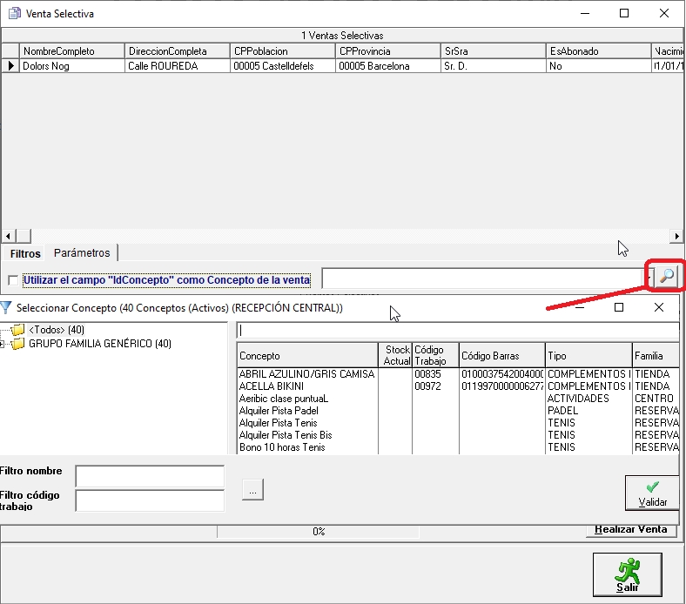The width and height of the screenshot is (686, 604).
Task: Minimize the Venta Selectiva window
Action: point(585,14)
